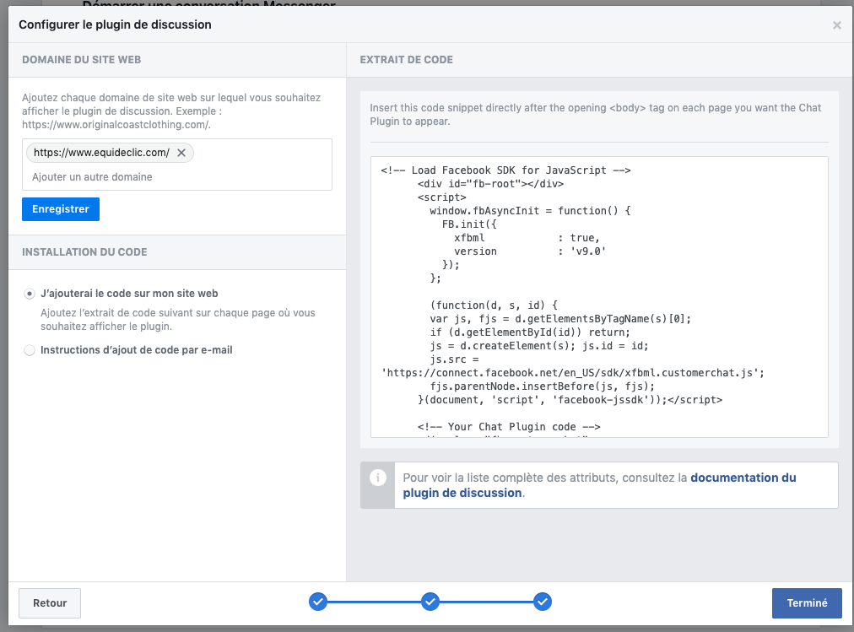Click the https://www.equideclic.com/ domain chip text
Image resolution: width=854 pixels, height=632 pixels.
pyautogui.click(x=101, y=153)
